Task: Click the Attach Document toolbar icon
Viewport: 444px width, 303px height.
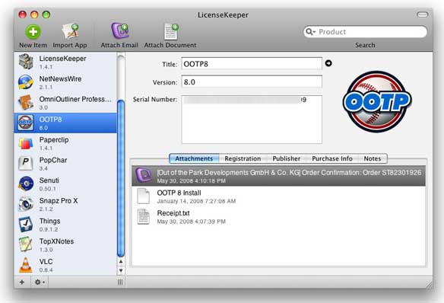Action: click(x=171, y=31)
